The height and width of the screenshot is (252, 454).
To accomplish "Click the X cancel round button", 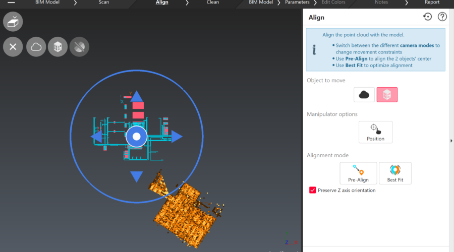I will 13,47.
